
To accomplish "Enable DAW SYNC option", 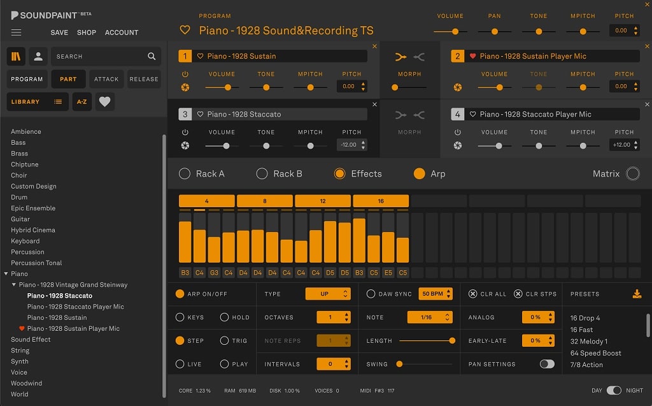I will click(x=371, y=294).
